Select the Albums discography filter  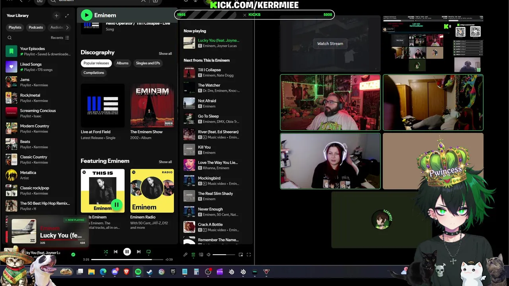coord(122,63)
